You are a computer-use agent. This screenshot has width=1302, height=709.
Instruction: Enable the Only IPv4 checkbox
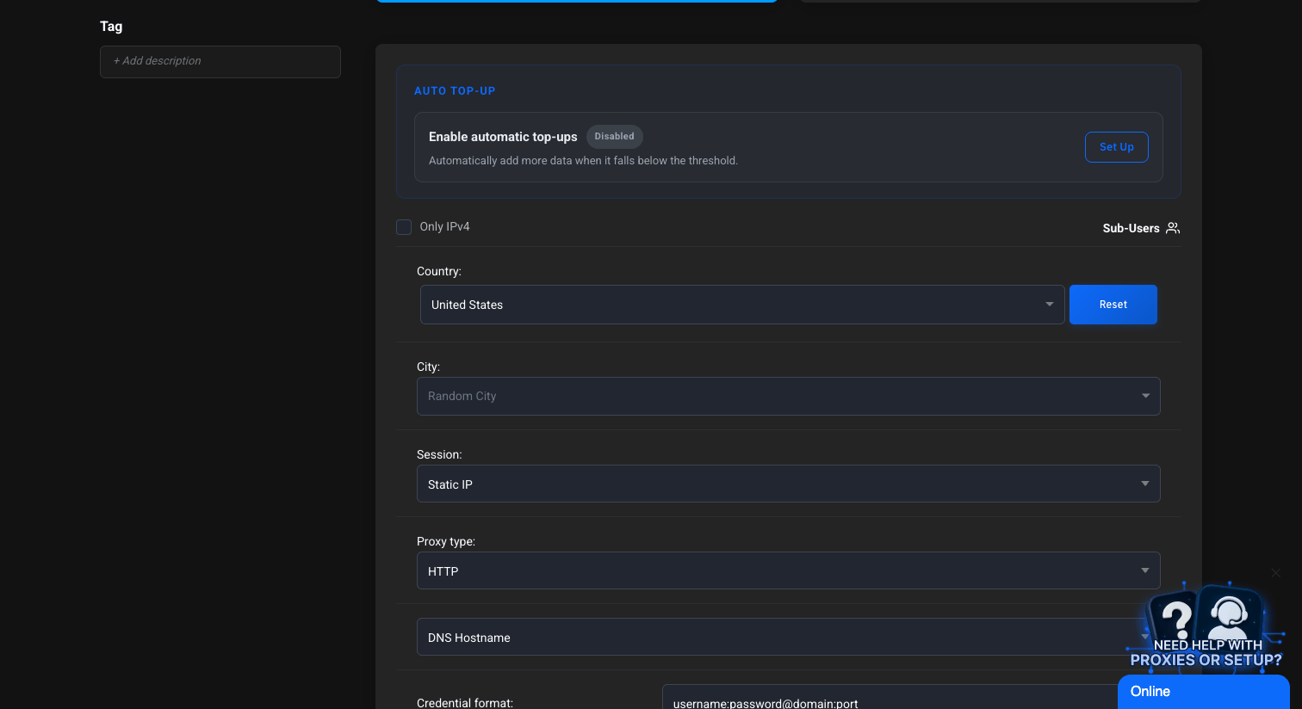[404, 227]
